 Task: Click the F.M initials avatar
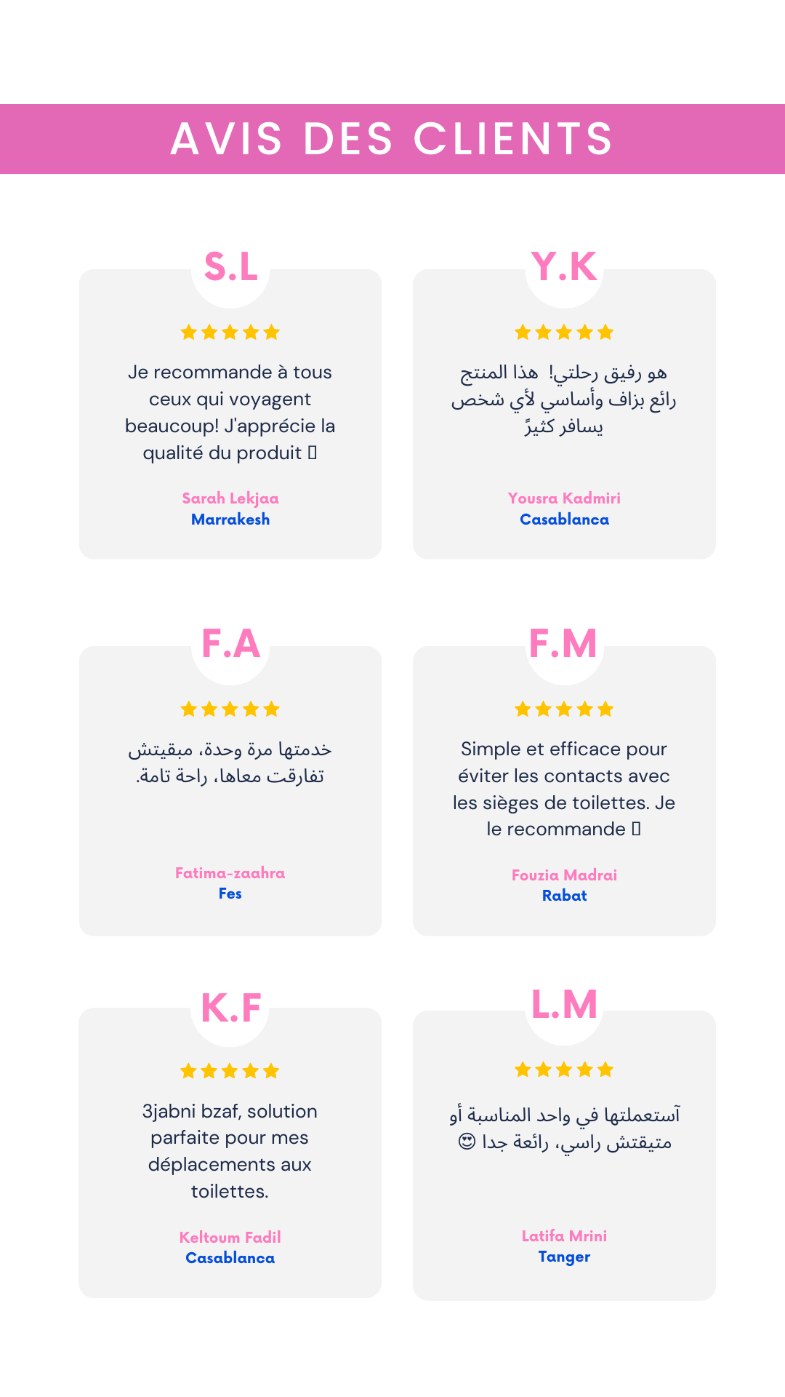click(x=564, y=645)
